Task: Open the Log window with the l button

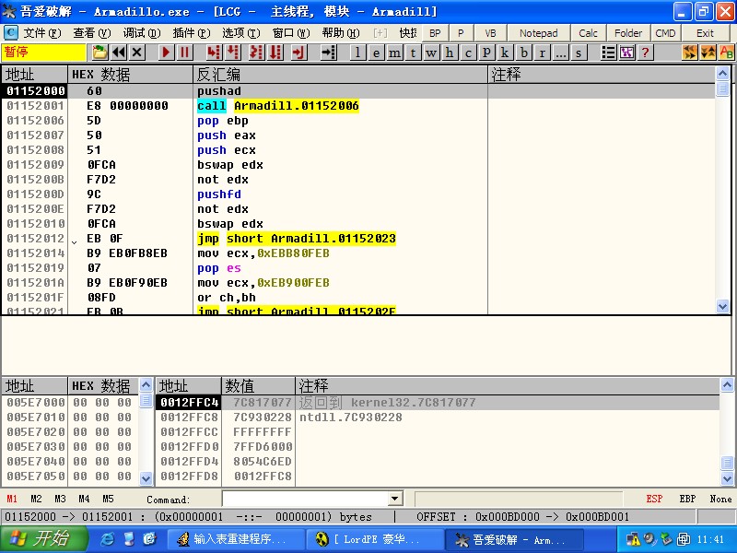Action: click(x=358, y=53)
